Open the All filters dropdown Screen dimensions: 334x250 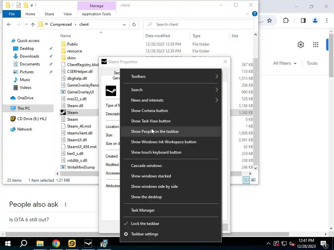click(x=285, y=63)
